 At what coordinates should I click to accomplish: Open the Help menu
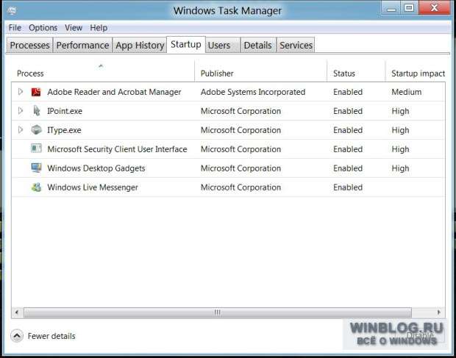point(99,28)
